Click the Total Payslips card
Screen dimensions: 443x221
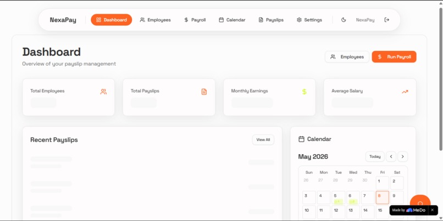(169, 97)
